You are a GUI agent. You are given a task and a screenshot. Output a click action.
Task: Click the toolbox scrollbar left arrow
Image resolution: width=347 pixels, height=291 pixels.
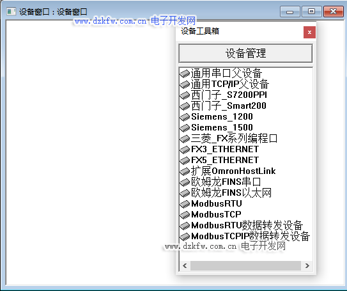click(x=185, y=266)
